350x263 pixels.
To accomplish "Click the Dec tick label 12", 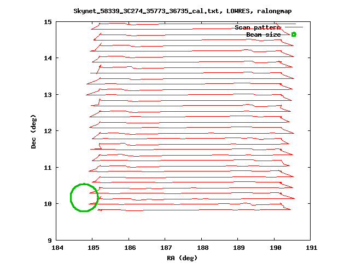I will tap(48, 131).
